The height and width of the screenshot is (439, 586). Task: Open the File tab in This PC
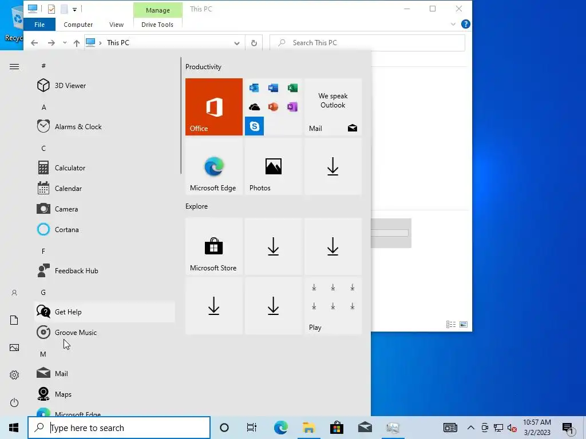[x=39, y=25]
